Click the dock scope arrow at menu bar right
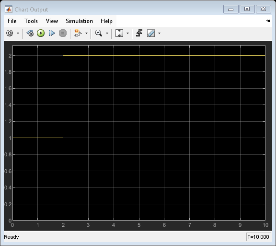The image size is (276, 246). (x=268, y=21)
